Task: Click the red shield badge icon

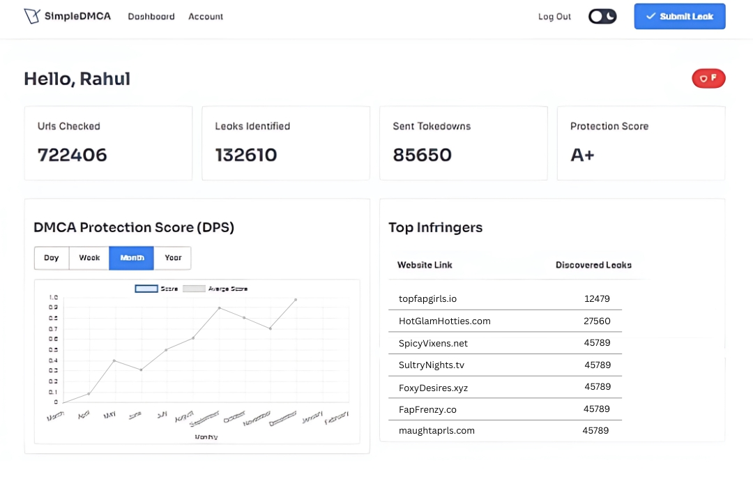Action: click(x=708, y=79)
